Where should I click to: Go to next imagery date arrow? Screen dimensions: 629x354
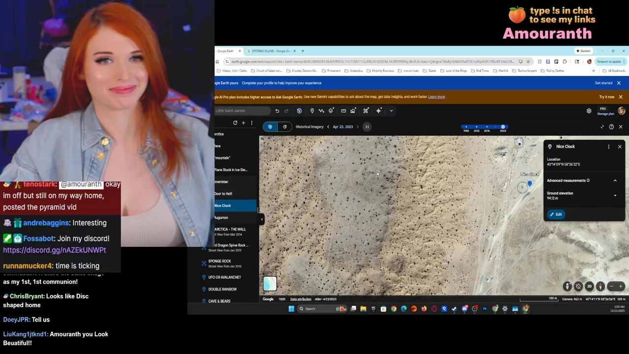358,127
